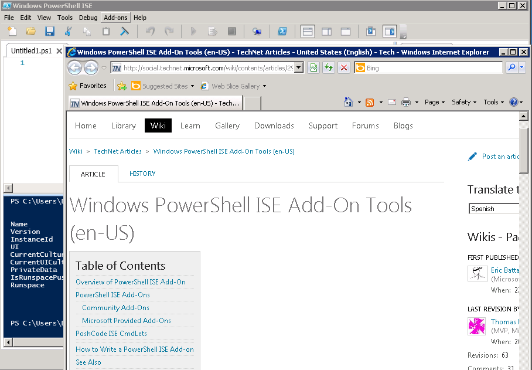532x370 pixels.
Task: Click the New script icon in ISE toolbar
Action: click(x=12, y=31)
